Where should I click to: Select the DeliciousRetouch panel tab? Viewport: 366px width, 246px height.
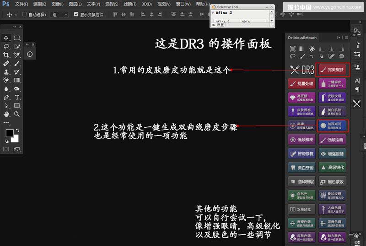tap(302, 38)
